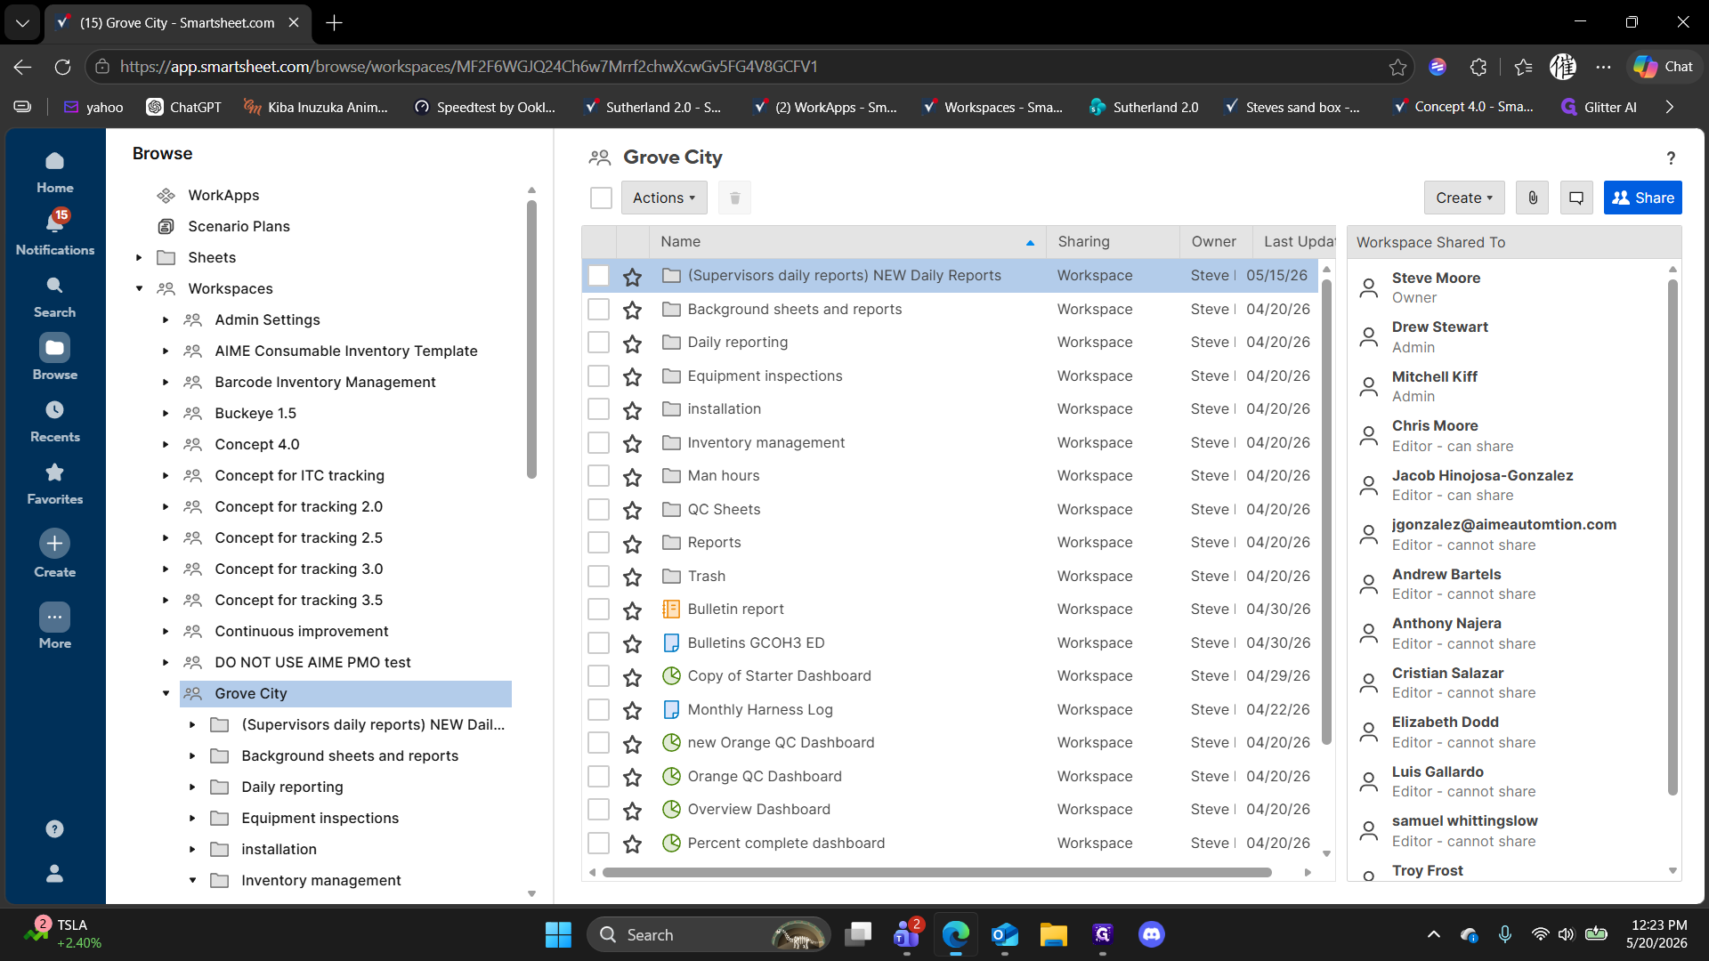
Task: Open Microsoft Teams from the taskbar
Action: pyautogui.click(x=907, y=934)
